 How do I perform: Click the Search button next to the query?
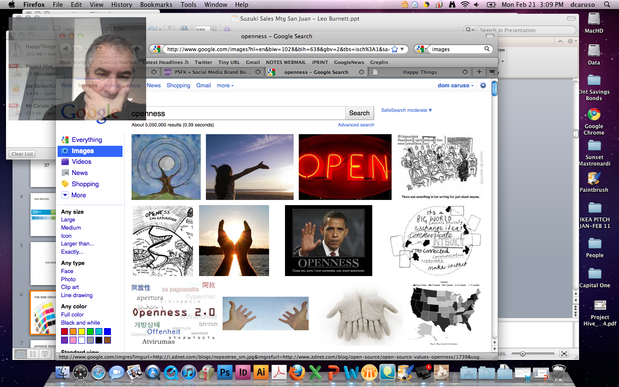[x=359, y=113]
